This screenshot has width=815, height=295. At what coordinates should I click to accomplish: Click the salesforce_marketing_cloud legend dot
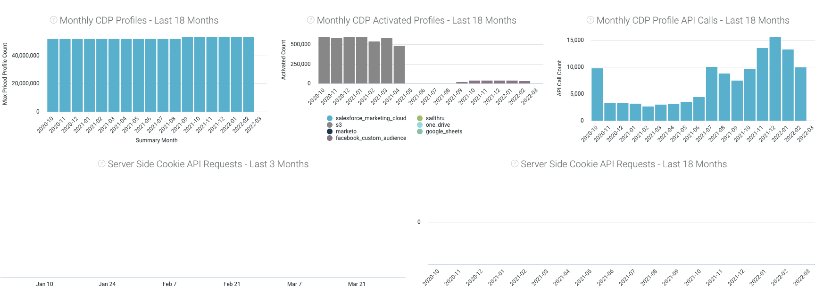[330, 118]
